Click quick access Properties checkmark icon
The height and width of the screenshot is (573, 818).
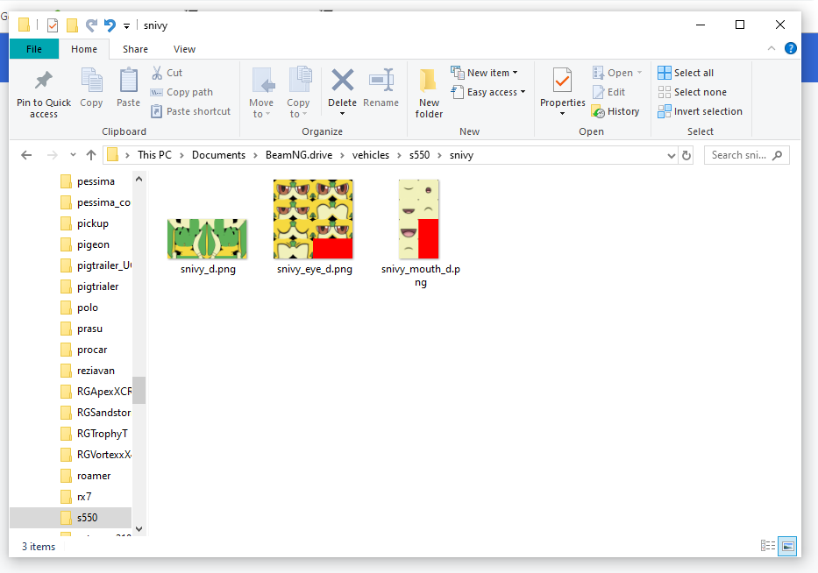pyautogui.click(x=53, y=25)
